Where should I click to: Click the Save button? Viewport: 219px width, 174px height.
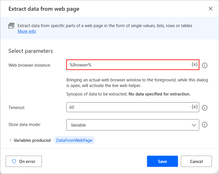coord(162,161)
